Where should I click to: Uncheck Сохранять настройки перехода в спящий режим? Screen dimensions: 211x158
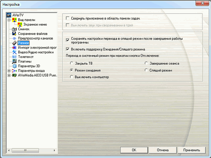coord(68,40)
